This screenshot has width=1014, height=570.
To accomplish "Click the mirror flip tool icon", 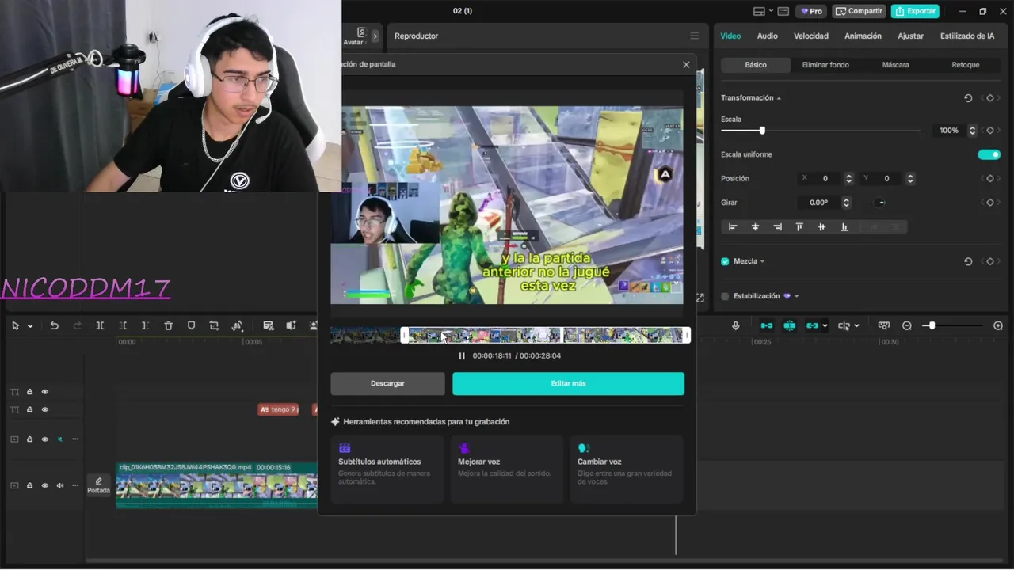I will tap(237, 325).
